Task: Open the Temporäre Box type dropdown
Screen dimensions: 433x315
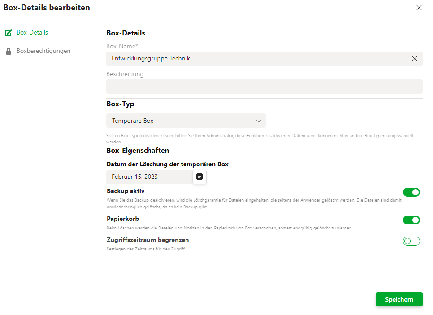Action: pyautogui.click(x=186, y=121)
